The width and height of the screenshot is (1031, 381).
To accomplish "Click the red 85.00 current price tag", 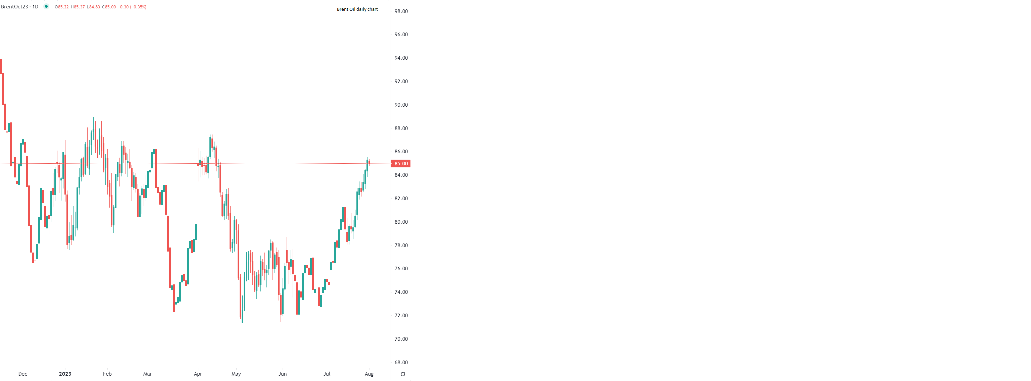I will 401,164.
